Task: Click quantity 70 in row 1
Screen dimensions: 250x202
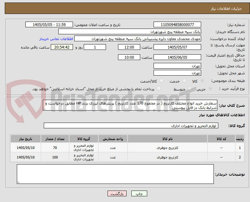Action: tap(55, 148)
